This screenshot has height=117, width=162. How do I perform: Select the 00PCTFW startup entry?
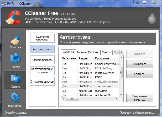pyautogui.click(x=90, y=91)
